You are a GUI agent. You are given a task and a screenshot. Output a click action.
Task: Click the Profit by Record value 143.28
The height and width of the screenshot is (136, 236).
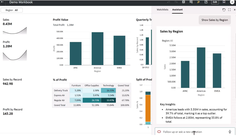point(8,114)
